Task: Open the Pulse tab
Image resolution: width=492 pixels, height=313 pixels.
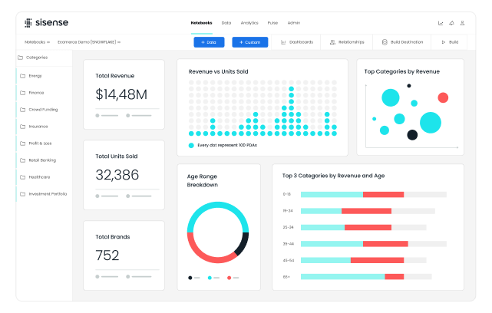Action: click(x=272, y=23)
